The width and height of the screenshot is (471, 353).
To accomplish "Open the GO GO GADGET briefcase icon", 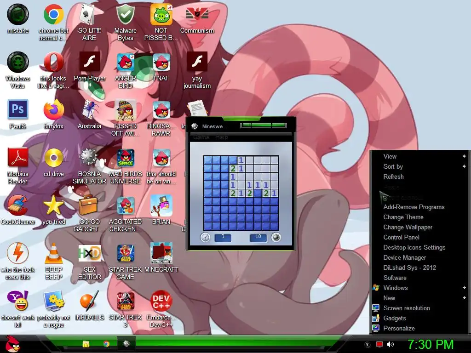I will coord(88,205).
